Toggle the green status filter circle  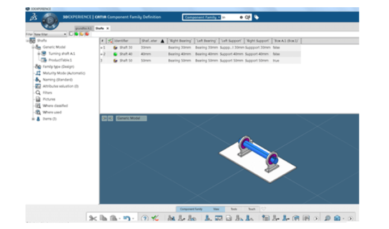point(77,34)
